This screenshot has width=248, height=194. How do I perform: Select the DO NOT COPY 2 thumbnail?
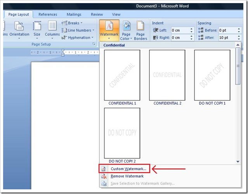point(122,133)
